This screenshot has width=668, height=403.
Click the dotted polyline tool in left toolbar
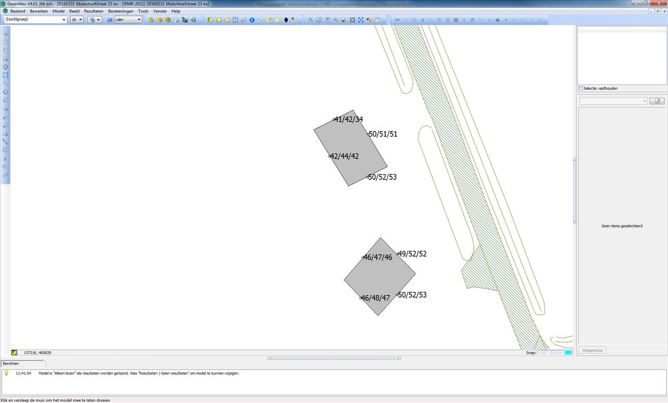(5, 141)
